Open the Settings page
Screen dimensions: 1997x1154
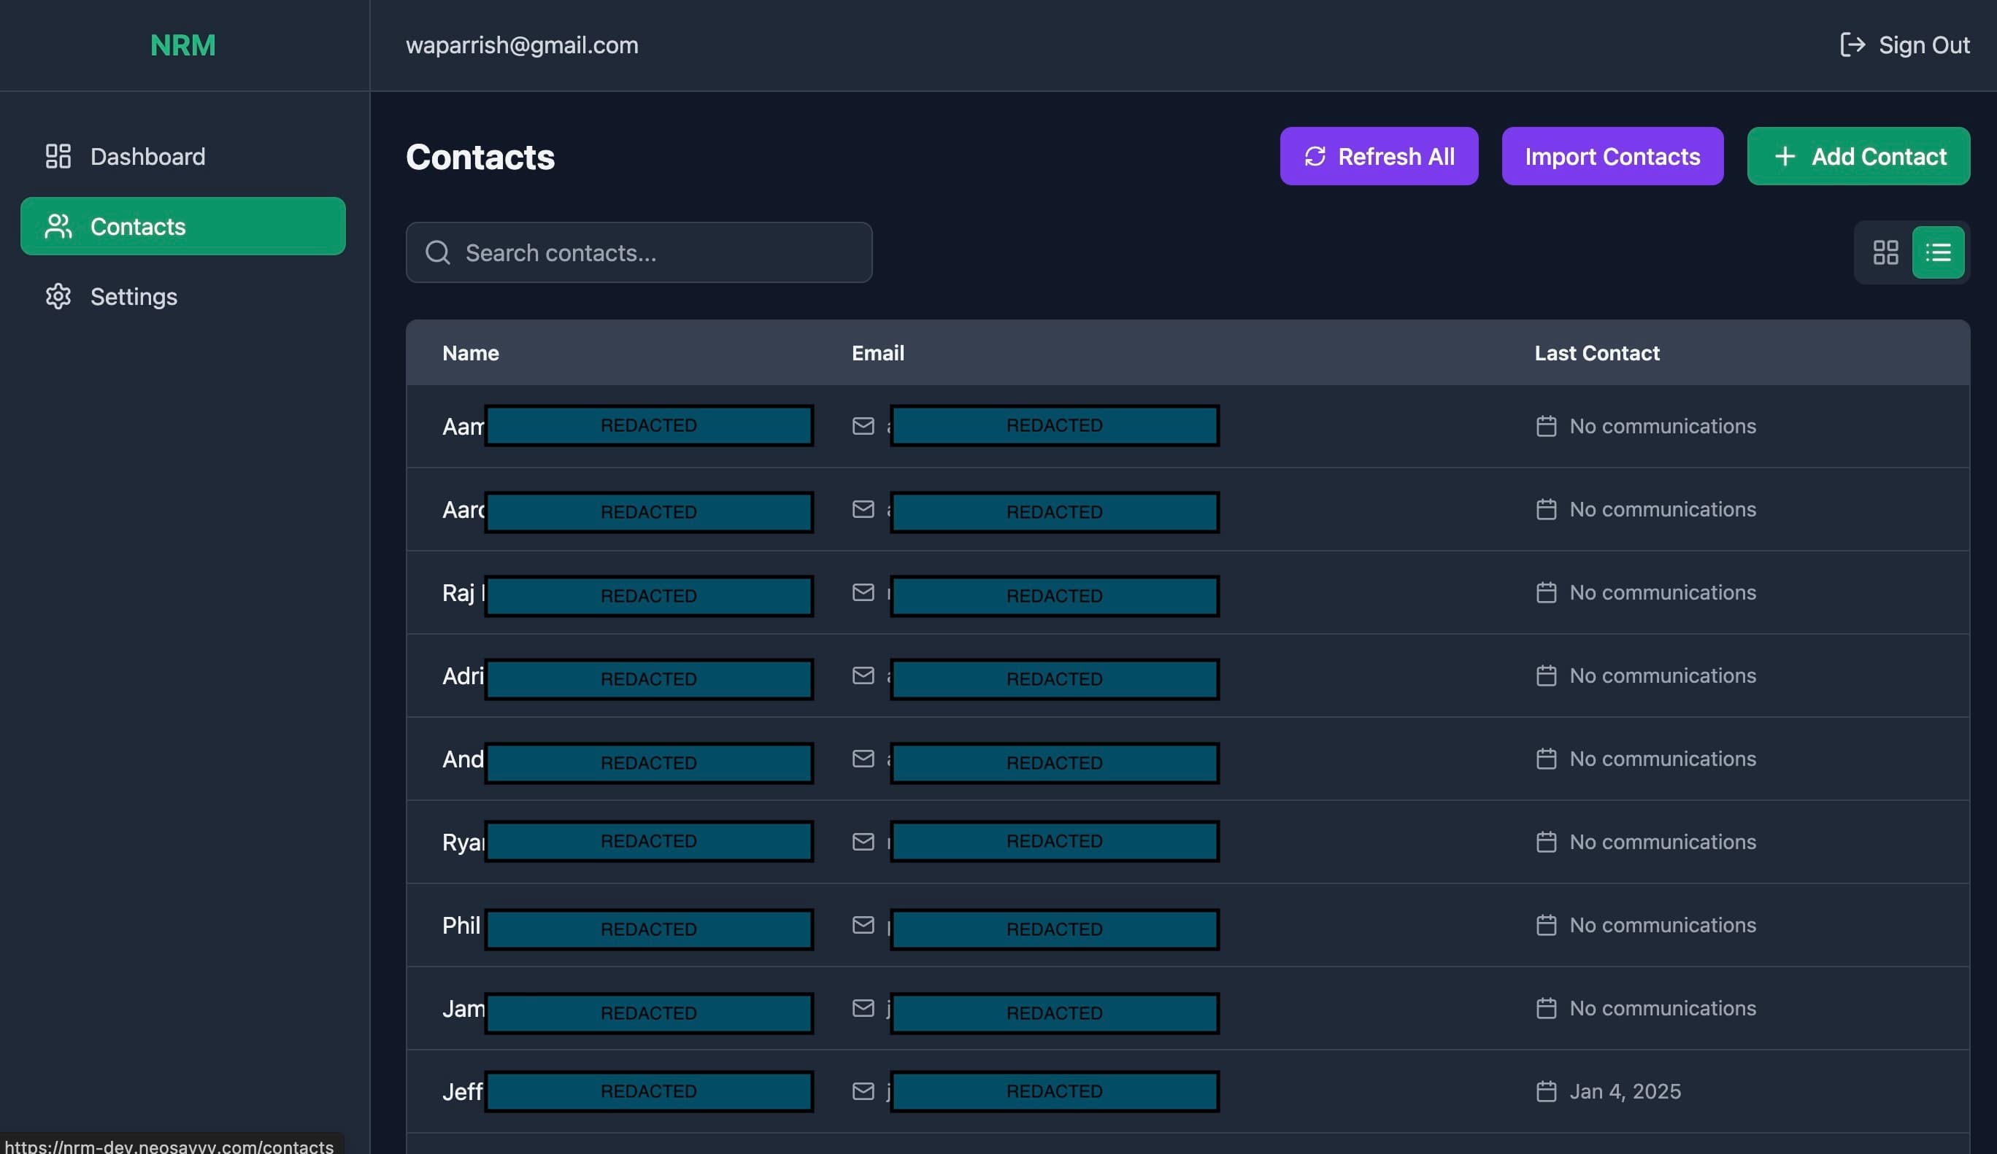(x=133, y=296)
